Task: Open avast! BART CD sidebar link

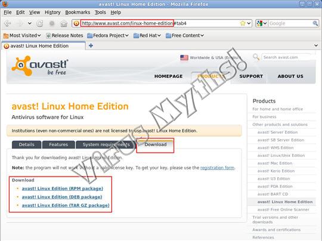Action: pos(273,194)
